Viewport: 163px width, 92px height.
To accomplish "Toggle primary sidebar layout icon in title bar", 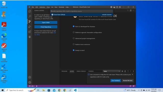I will point(112,7).
